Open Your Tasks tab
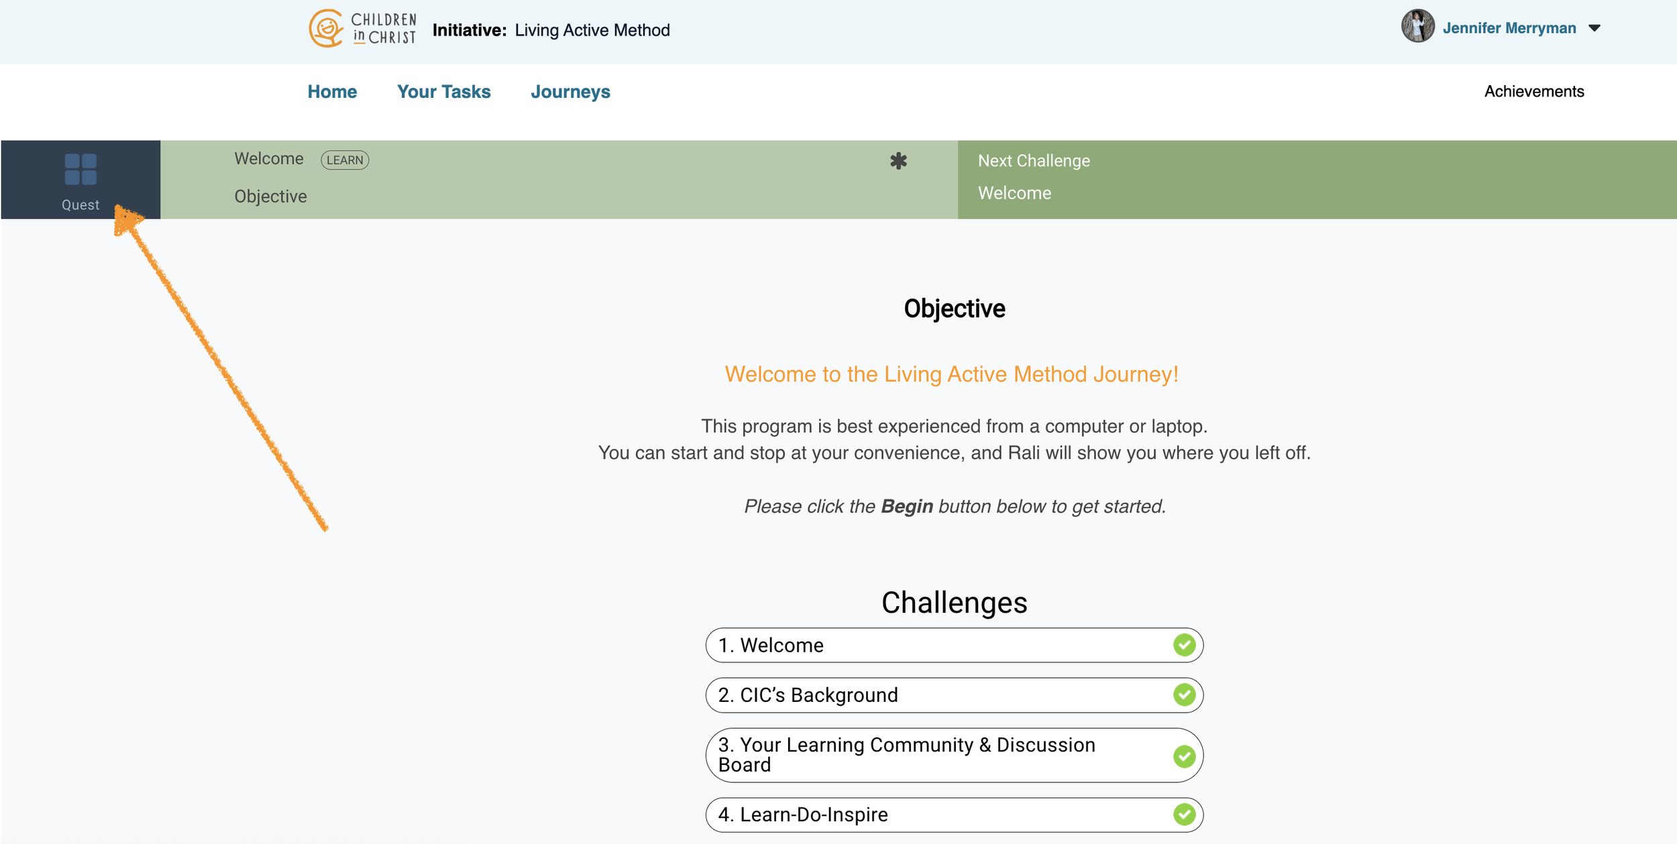This screenshot has height=844, width=1677. coord(443,92)
